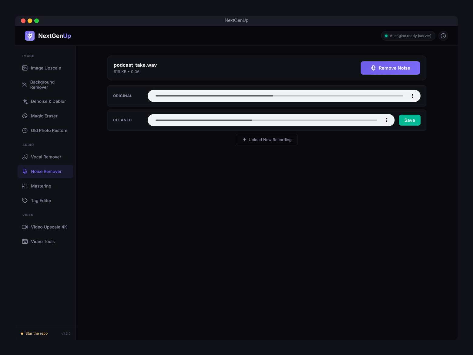Click the v1.2.0 version label
The width and height of the screenshot is (473, 355).
click(x=66, y=333)
